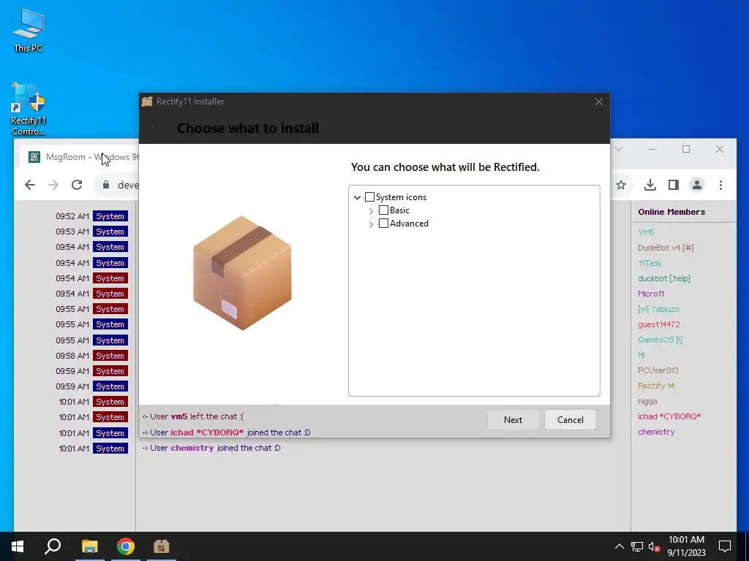The height and width of the screenshot is (561, 749).
Task: Open Chrome downloads icon
Action: click(650, 185)
